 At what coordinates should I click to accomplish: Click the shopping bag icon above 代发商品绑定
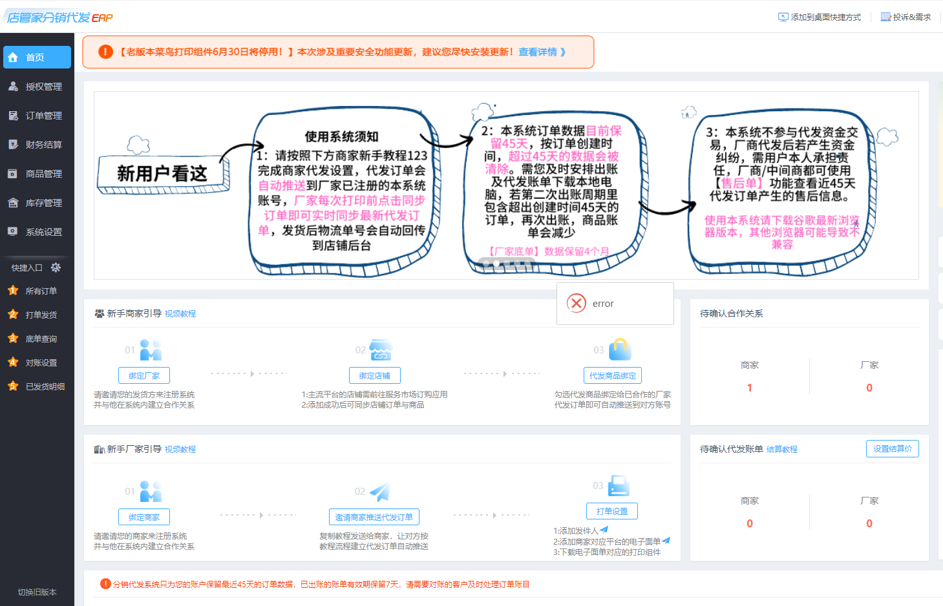click(x=619, y=350)
